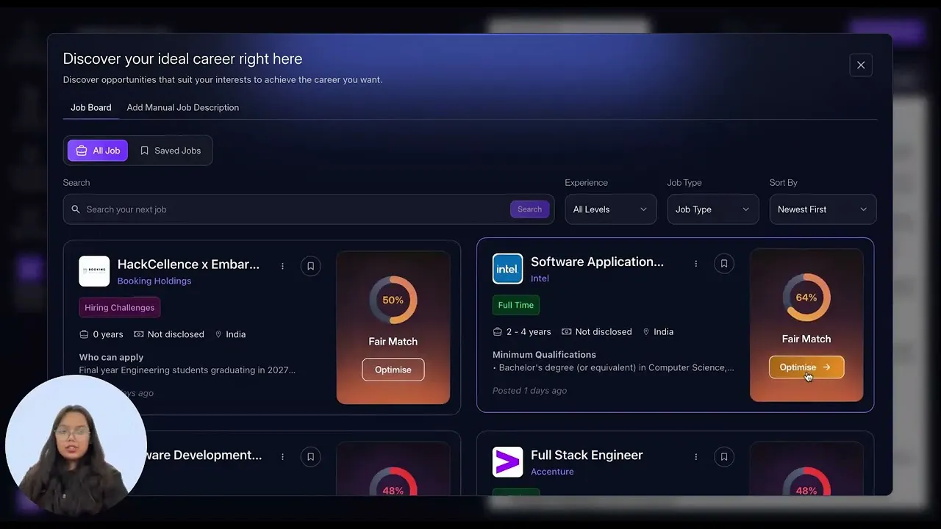This screenshot has width=941, height=529.
Task: Click the 64% match score ring
Action: pos(806,298)
